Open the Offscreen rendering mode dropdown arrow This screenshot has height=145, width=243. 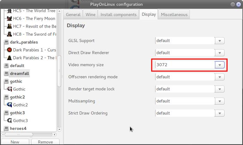[220, 77]
